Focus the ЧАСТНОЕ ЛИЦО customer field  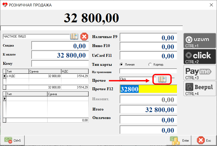click(36, 36)
